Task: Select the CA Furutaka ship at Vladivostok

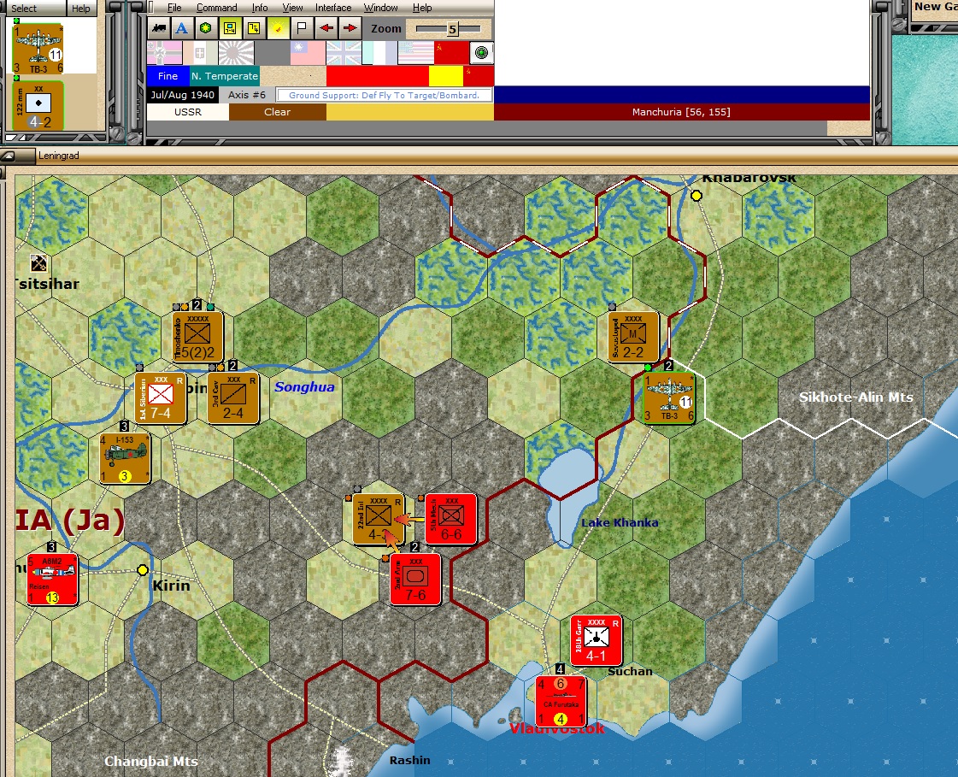Action: [561, 701]
